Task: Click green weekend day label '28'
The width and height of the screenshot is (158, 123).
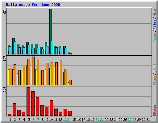Action: [134, 120]
